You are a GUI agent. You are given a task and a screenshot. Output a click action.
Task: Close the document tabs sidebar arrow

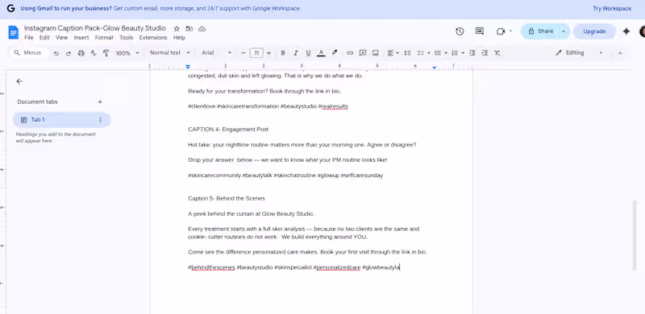point(19,81)
